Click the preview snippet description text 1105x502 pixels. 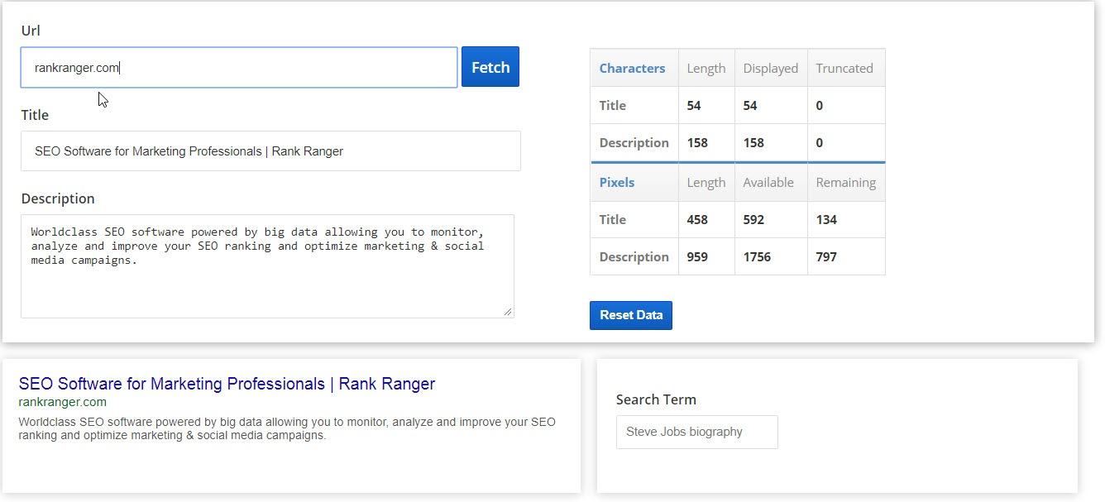pyautogui.click(x=287, y=428)
